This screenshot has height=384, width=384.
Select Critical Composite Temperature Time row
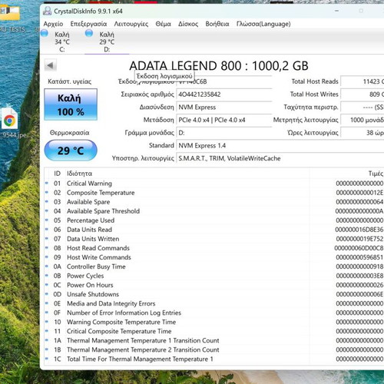[x=214, y=331]
